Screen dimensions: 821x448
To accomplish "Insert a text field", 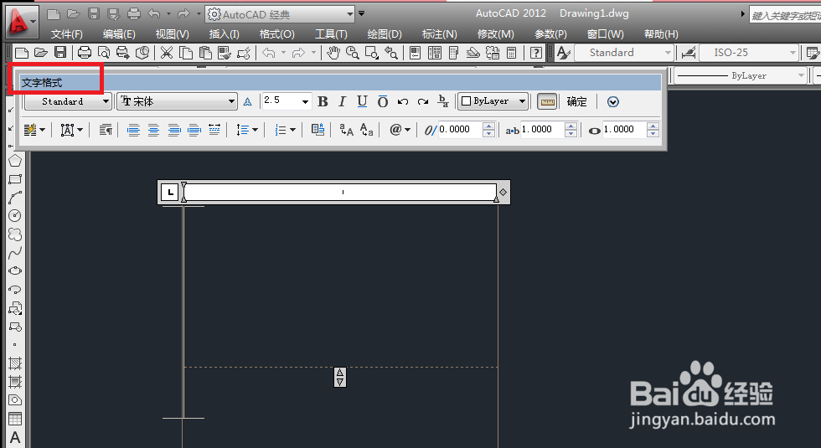I will click(x=318, y=130).
